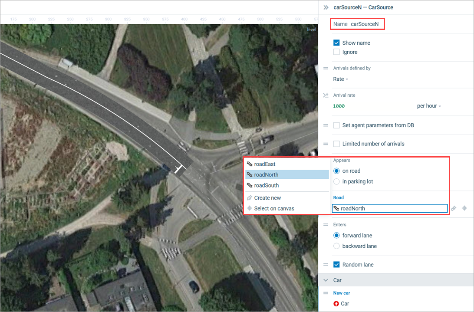Click the equals icon beside Limited number of arrivals
Image resolution: width=474 pixels, height=312 pixels.
pos(326,144)
